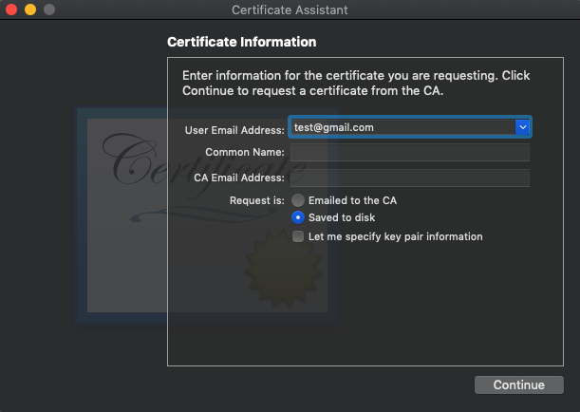Click the instruction text about requesting certificate
Screen dimensions: 580x412
355,84
